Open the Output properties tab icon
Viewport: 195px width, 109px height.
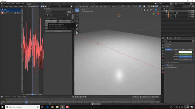(163, 48)
